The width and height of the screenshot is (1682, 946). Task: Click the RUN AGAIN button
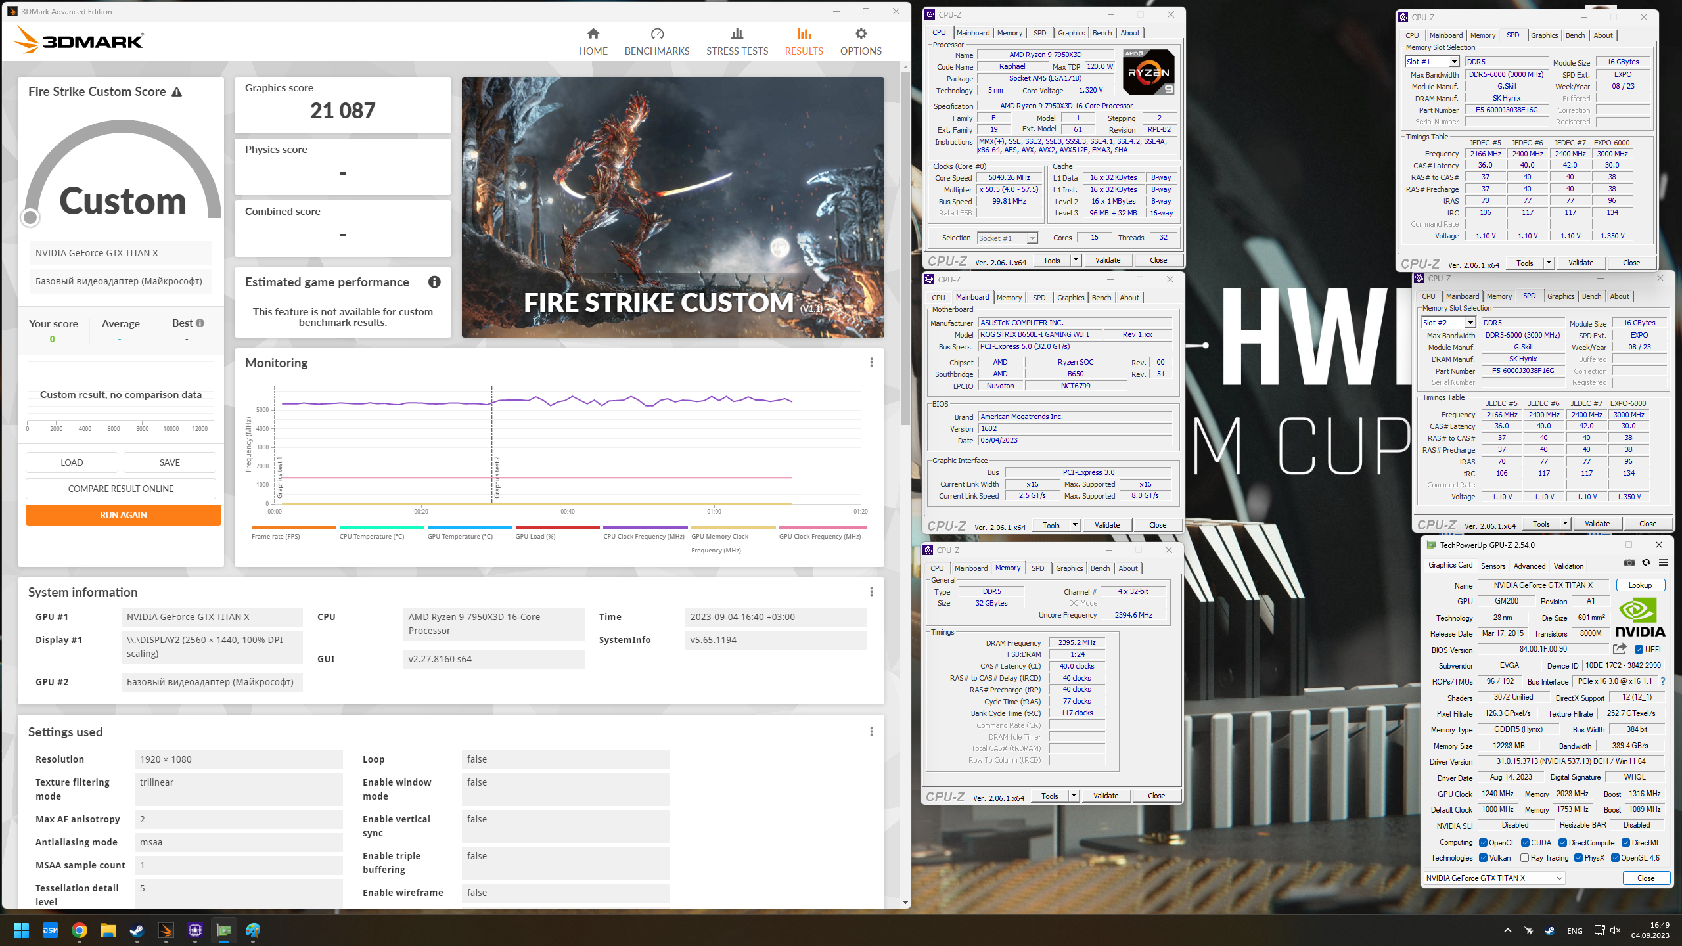(124, 515)
